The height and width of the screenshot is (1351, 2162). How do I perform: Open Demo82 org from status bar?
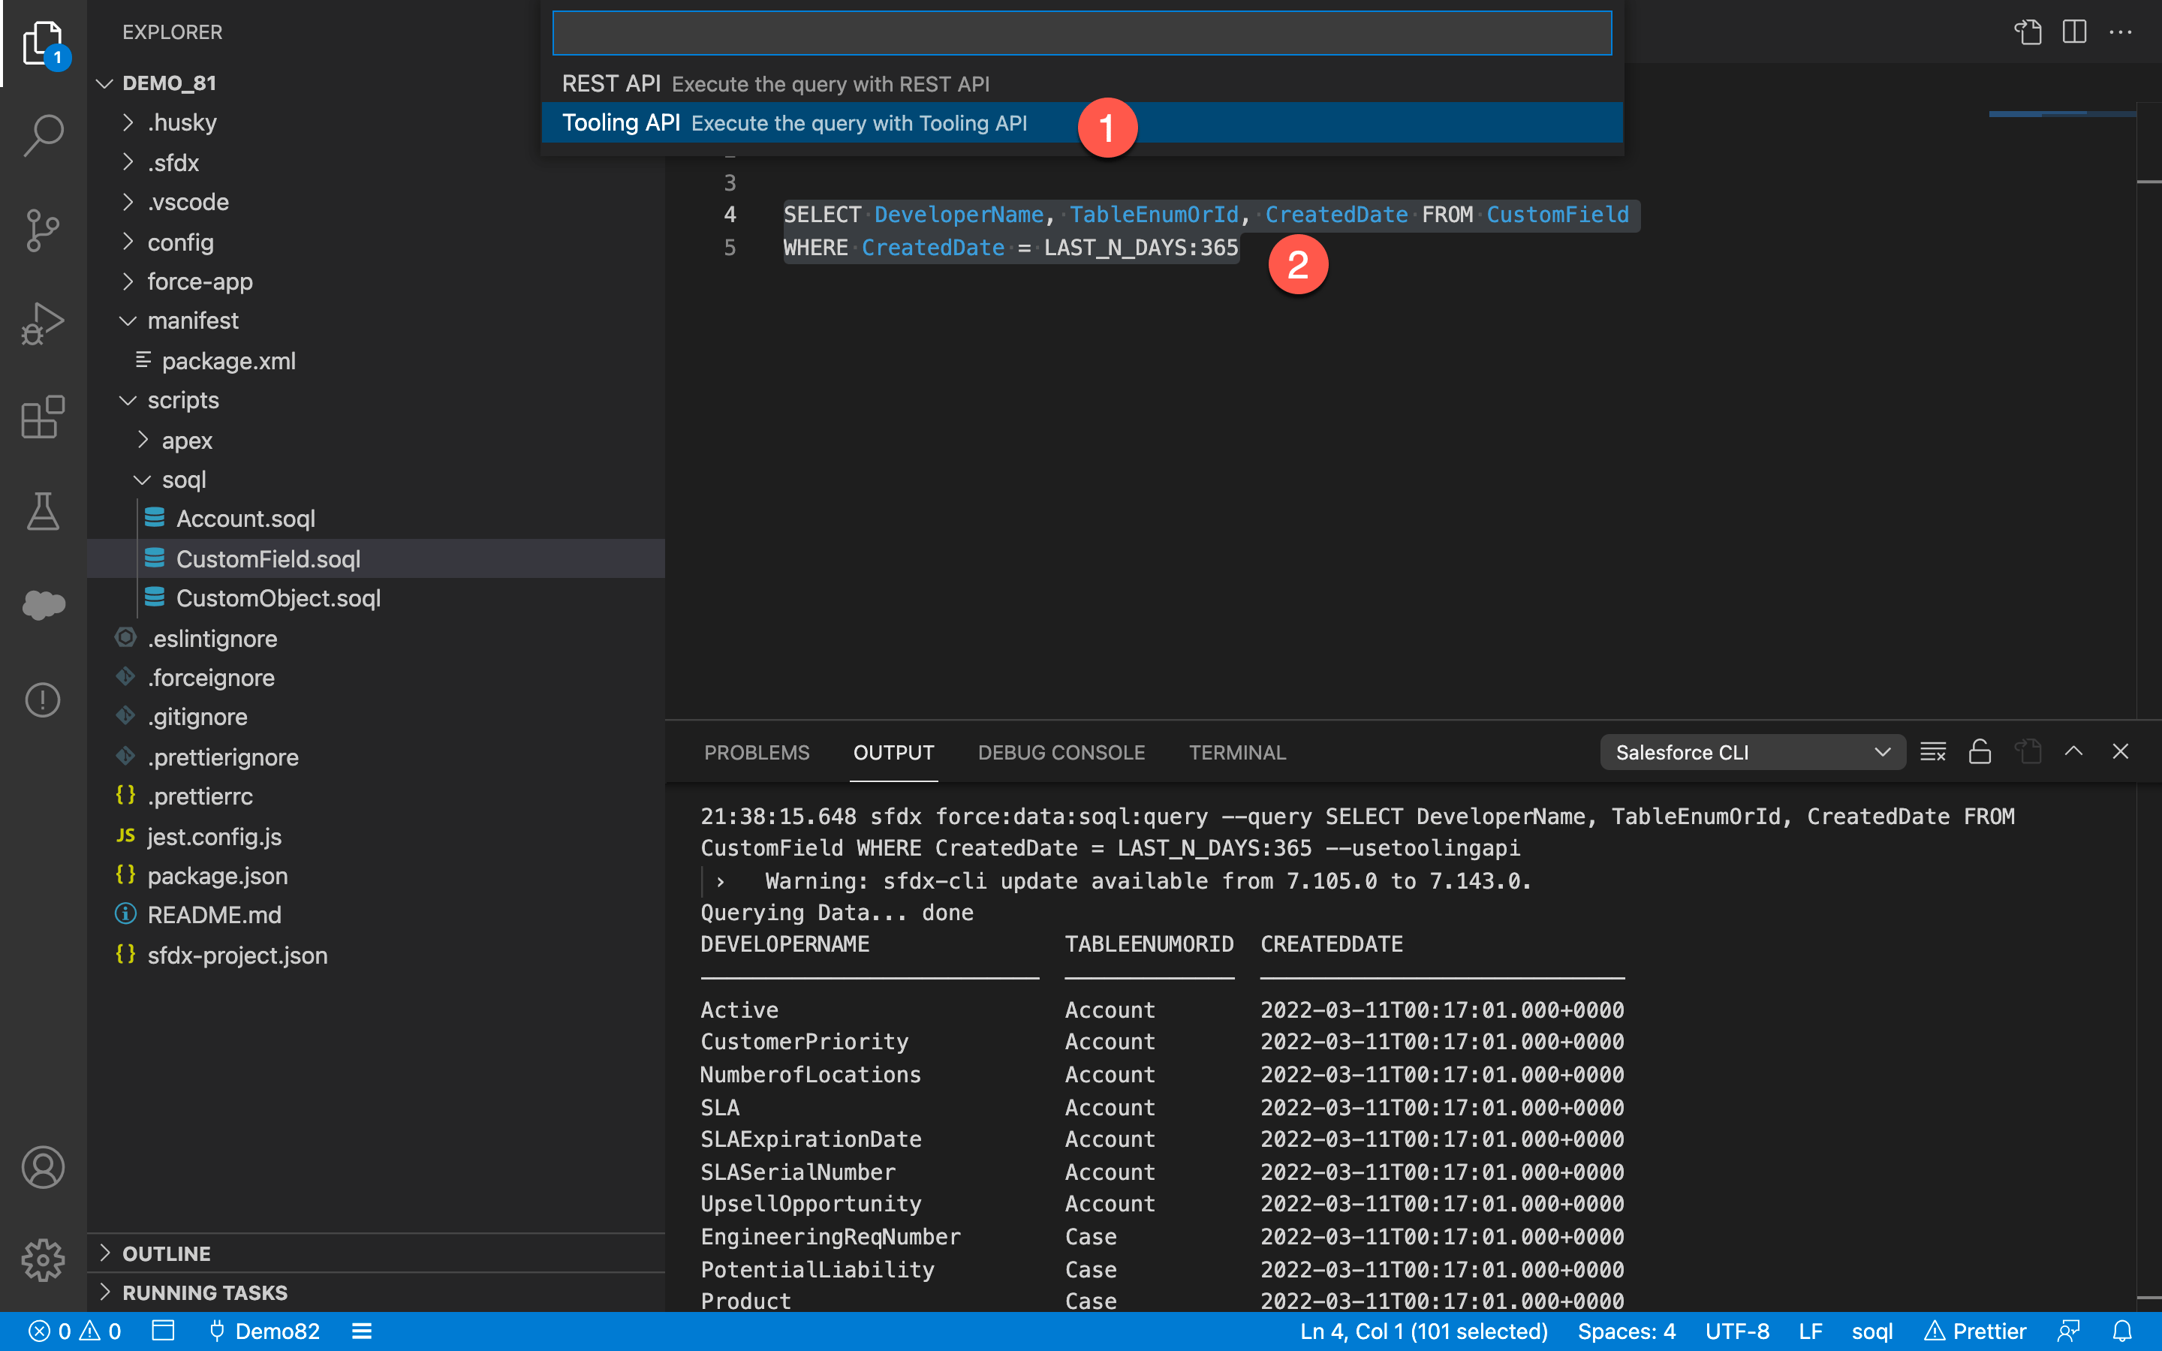pos(263,1331)
